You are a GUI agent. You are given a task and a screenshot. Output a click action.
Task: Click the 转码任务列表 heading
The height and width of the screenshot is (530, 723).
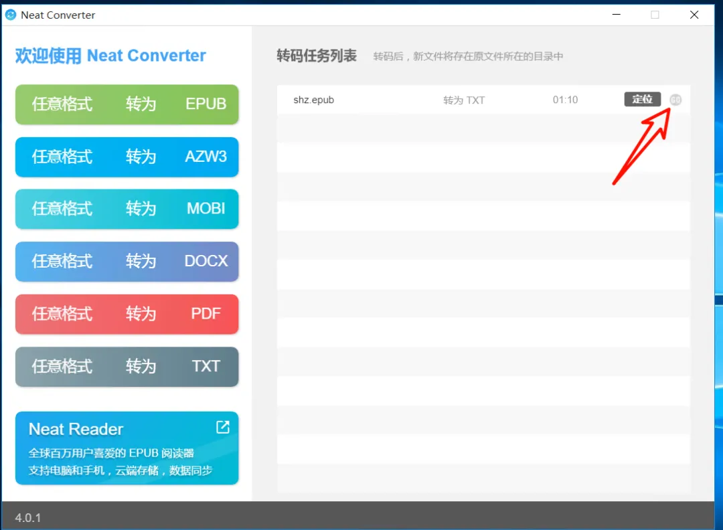pyautogui.click(x=317, y=56)
